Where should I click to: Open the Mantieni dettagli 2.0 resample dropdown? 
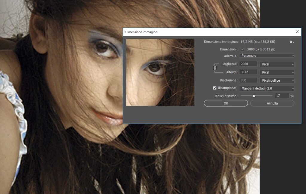tap(267, 88)
